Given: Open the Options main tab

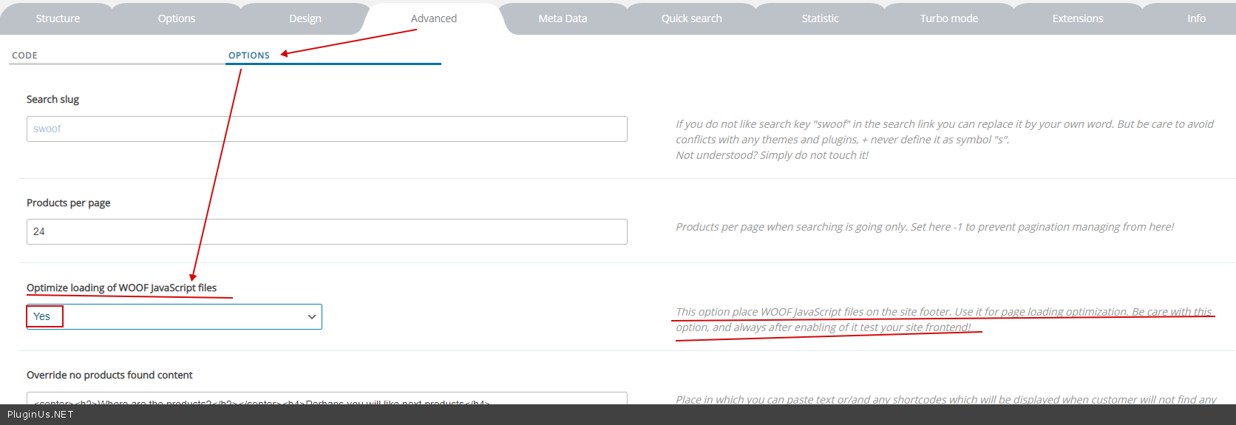Looking at the screenshot, I should (177, 18).
